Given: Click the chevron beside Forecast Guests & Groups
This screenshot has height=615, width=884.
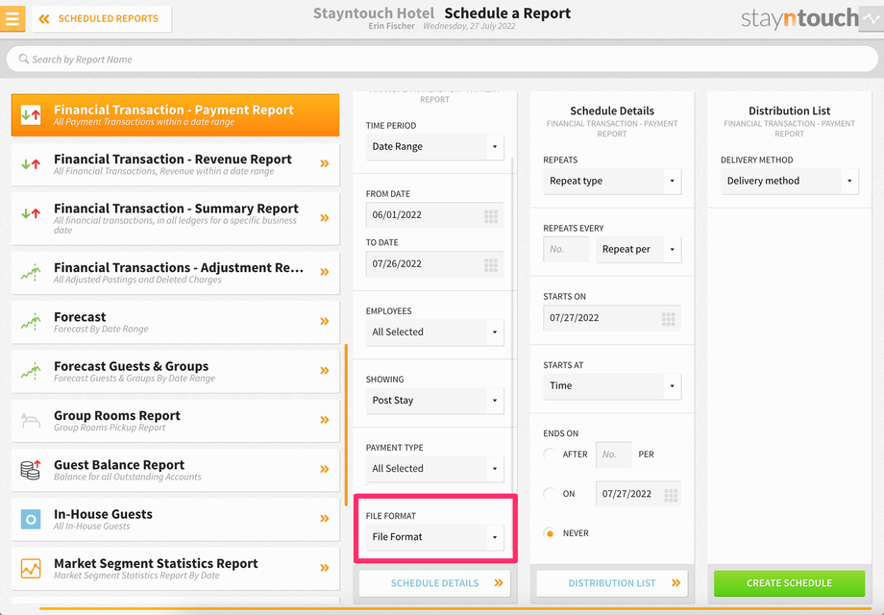Looking at the screenshot, I should (325, 371).
